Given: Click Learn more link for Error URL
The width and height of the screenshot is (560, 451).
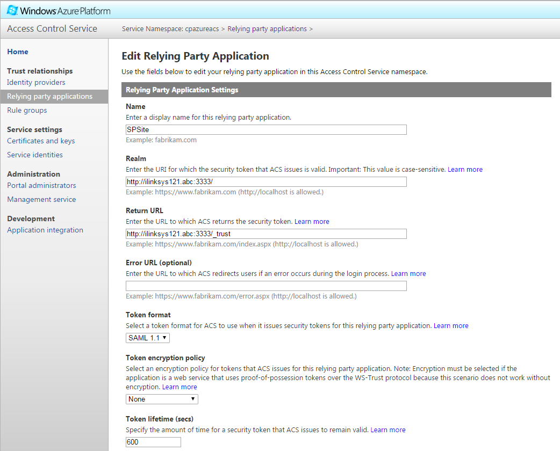Looking at the screenshot, I should pyautogui.click(x=408, y=274).
